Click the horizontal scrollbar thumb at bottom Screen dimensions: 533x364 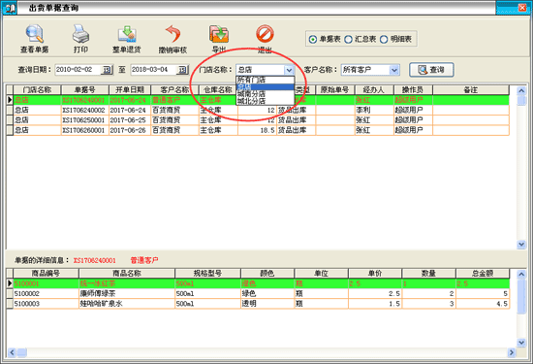(x=22, y=352)
